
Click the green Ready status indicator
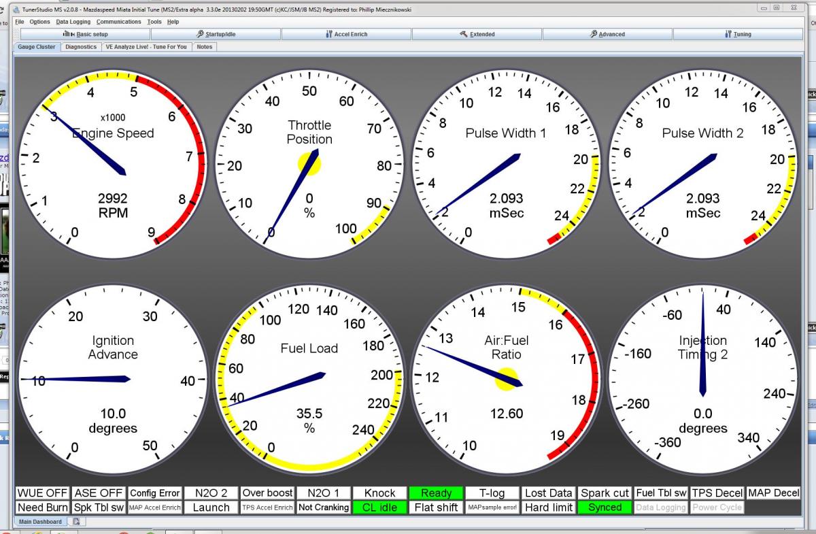[436, 493]
